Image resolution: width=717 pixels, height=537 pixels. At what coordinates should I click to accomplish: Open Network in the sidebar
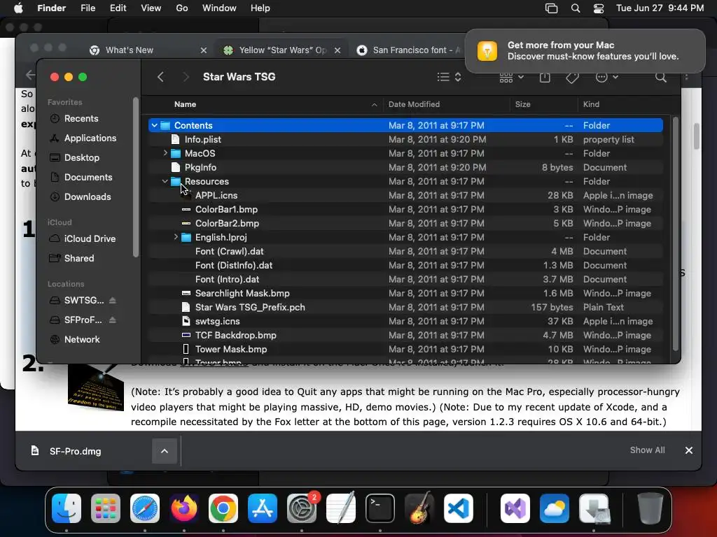point(82,340)
